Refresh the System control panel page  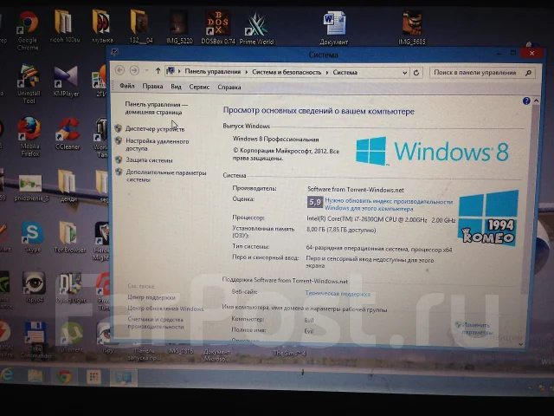pyautogui.click(x=416, y=73)
